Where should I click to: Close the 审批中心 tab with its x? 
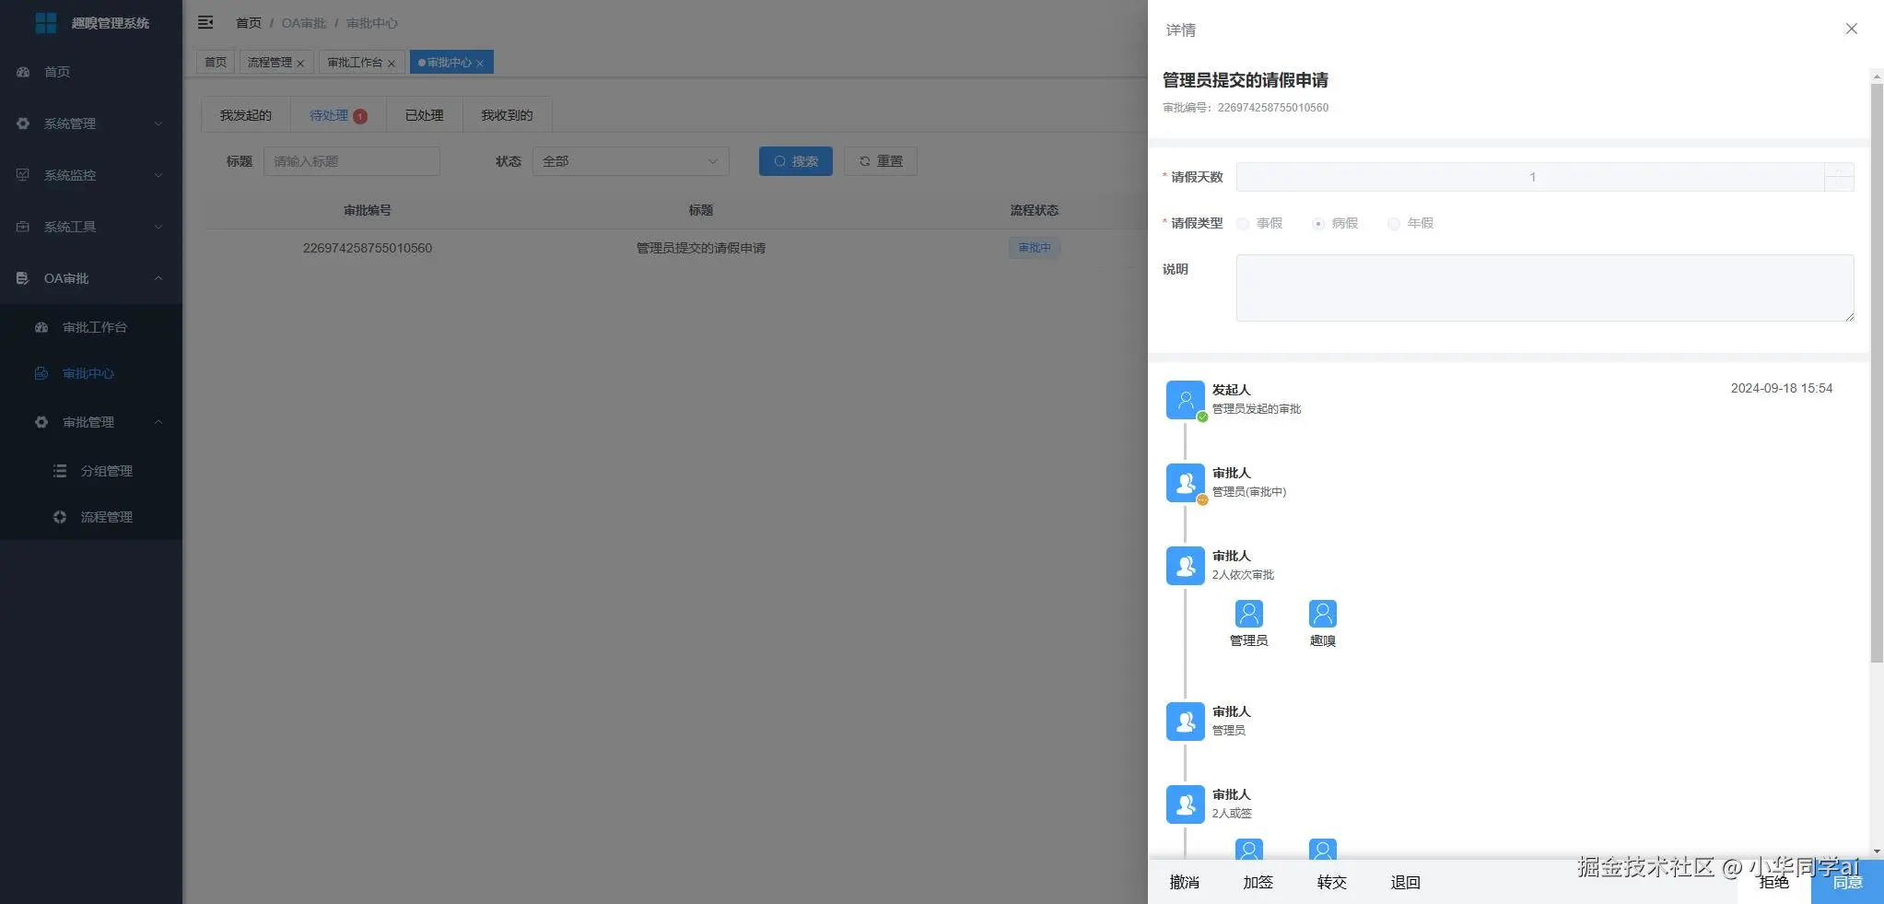[480, 64]
